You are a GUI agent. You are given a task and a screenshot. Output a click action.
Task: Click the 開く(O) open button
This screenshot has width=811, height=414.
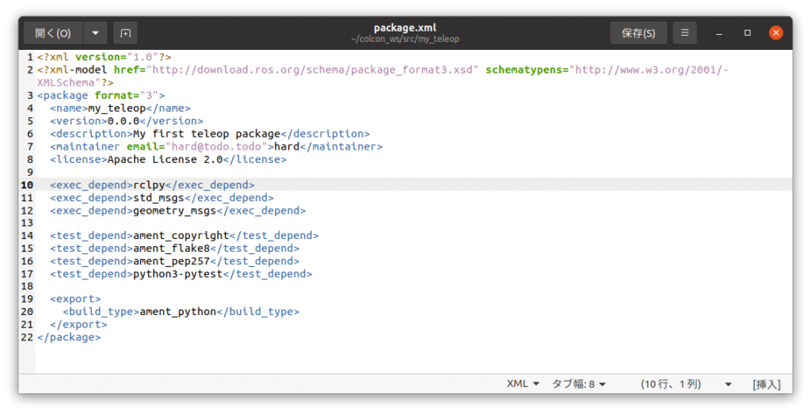click(53, 33)
